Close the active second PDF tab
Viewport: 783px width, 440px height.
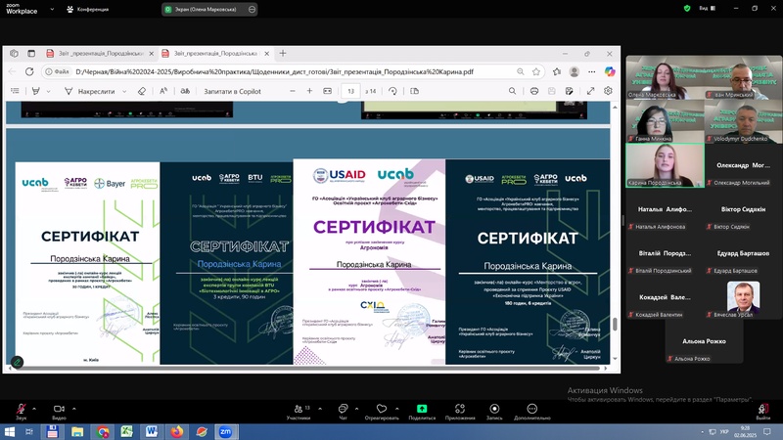(x=266, y=54)
